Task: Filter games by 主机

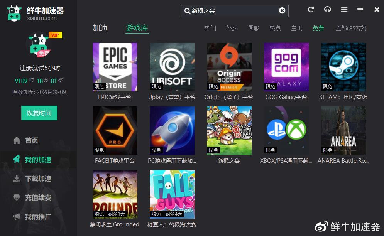Action: (x=296, y=29)
